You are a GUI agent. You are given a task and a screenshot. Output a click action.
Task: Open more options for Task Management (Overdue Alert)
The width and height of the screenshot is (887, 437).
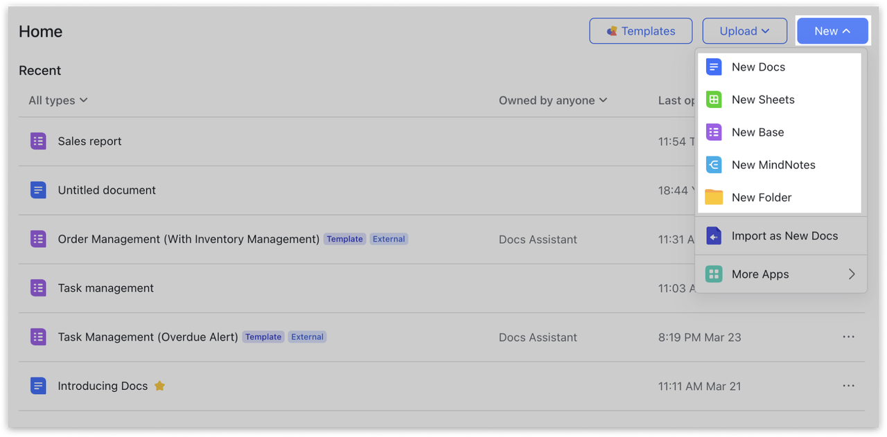(x=848, y=337)
